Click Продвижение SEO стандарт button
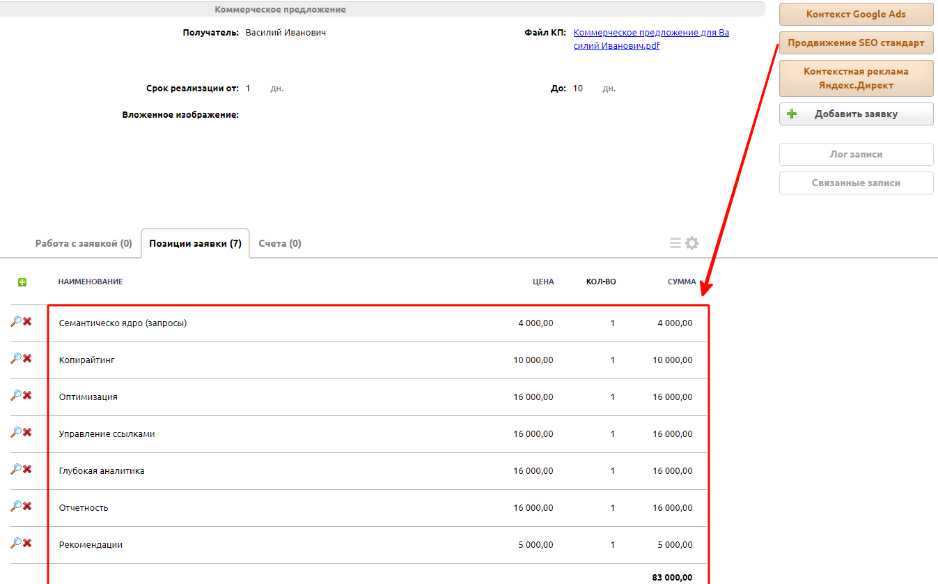The height and width of the screenshot is (584, 938). (x=856, y=43)
